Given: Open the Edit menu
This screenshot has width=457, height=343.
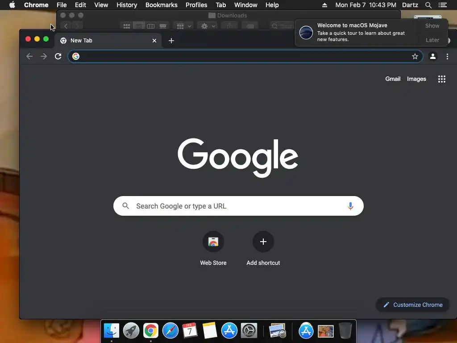Looking at the screenshot, I should click(80, 5).
